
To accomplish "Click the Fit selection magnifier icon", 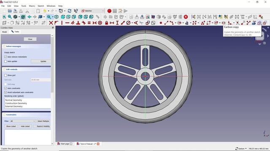I will [10, 17].
